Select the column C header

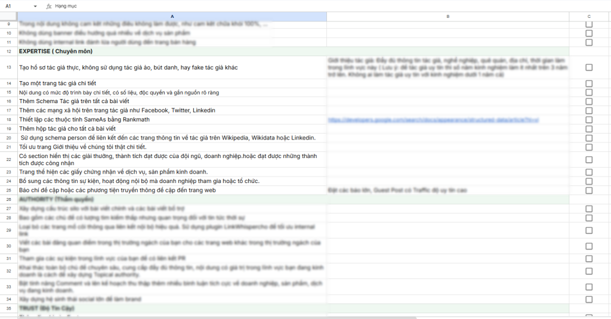pos(589,16)
